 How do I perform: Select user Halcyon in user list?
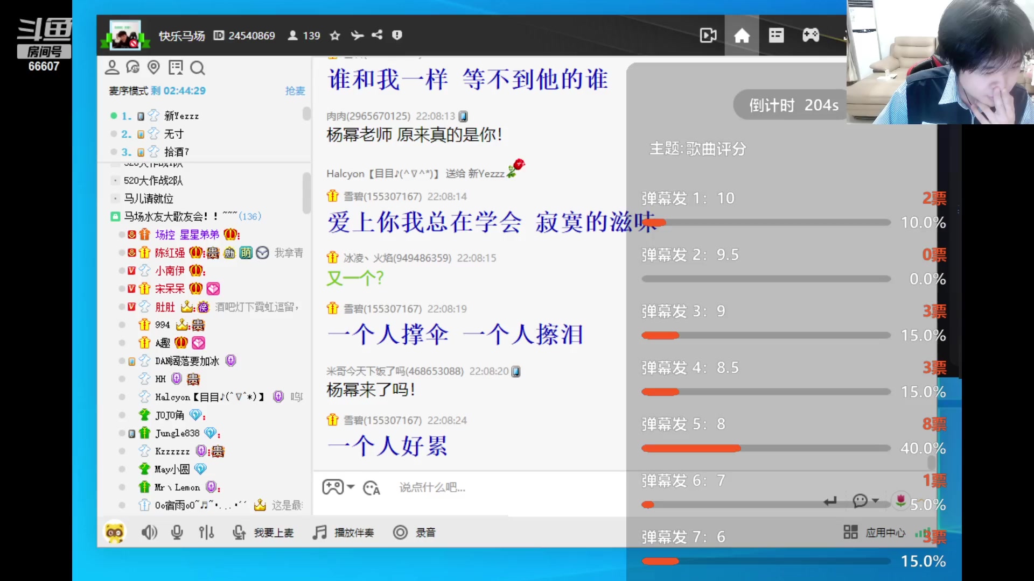pyautogui.click(x=210, y=397)
